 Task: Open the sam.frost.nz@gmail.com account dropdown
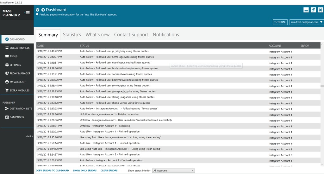pos(306,22)
